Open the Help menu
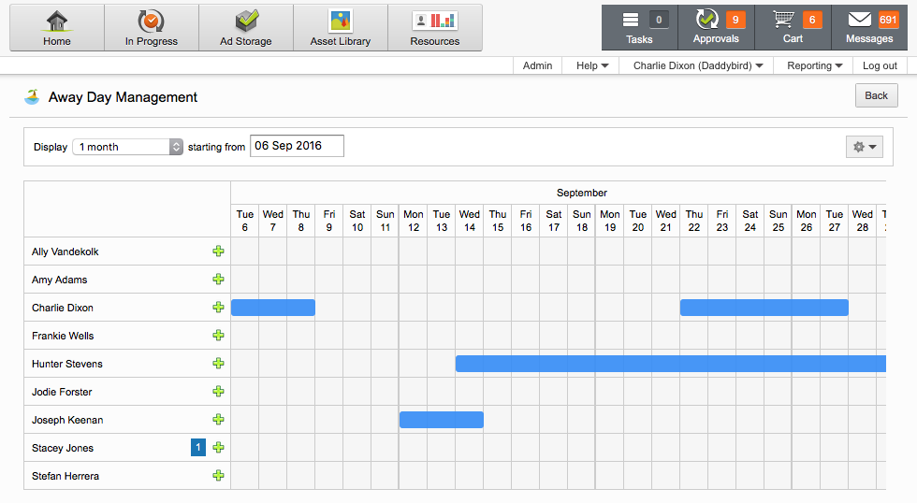This screenshot has height=503, width=917. [592, 65]
